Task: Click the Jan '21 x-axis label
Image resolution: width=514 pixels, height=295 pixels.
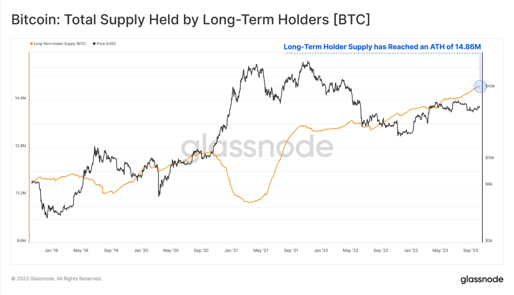Action: [x=231, y=250]
